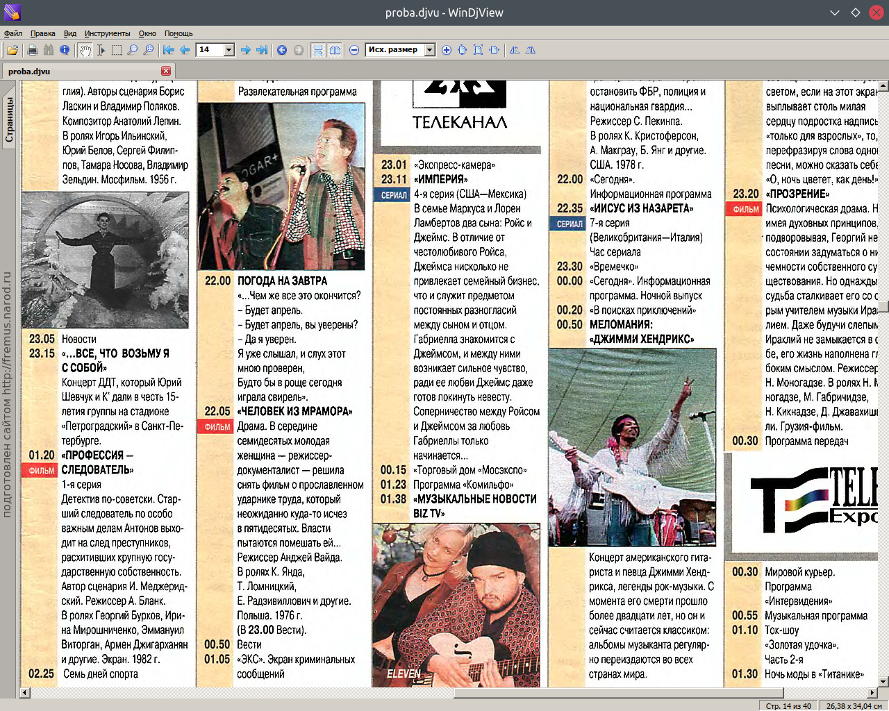Click the WinDjView app icon in title bar

12,12
